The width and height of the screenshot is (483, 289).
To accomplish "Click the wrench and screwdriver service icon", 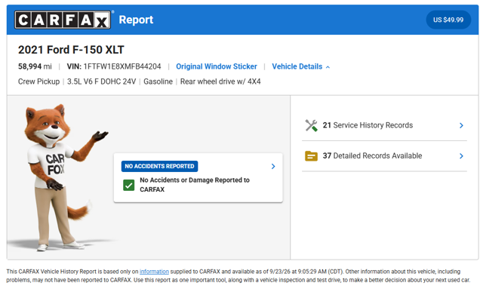I will (311, 125).
